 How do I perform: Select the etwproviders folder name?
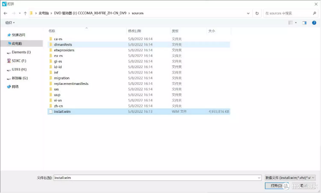tap(64, 50)
